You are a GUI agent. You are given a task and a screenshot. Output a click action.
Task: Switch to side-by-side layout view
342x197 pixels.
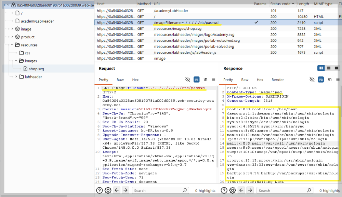coord(321,68)
